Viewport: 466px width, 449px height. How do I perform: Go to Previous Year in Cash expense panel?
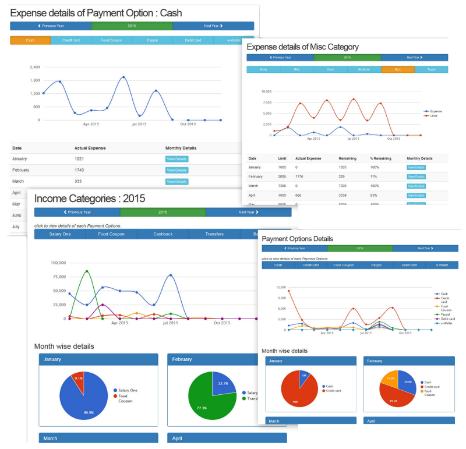click(x=51, y=26)
